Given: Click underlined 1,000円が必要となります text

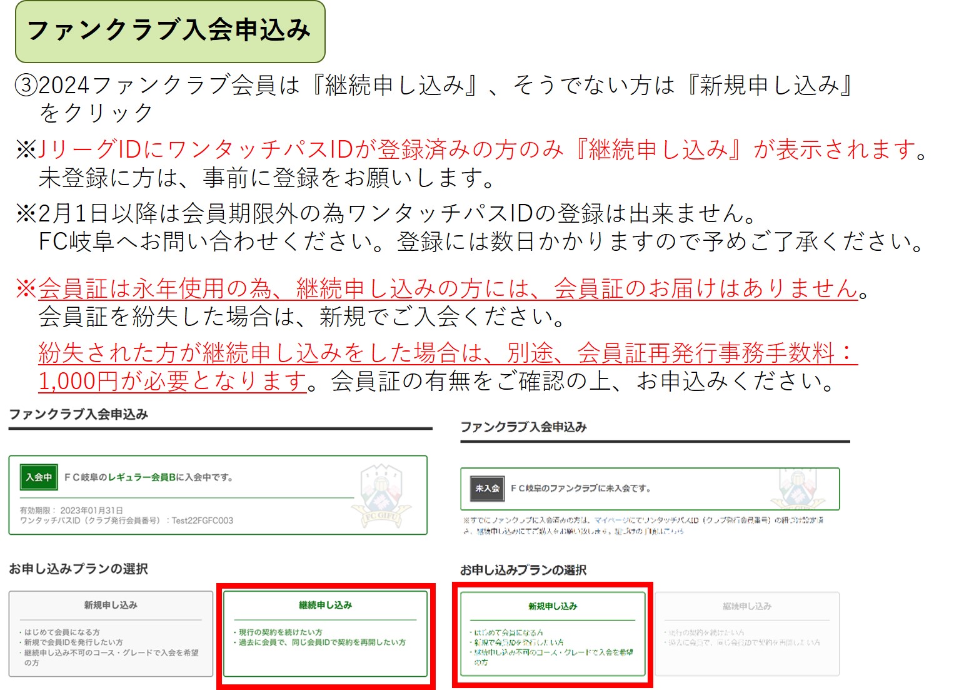Looking at the screenshot, I should (173, 381).
